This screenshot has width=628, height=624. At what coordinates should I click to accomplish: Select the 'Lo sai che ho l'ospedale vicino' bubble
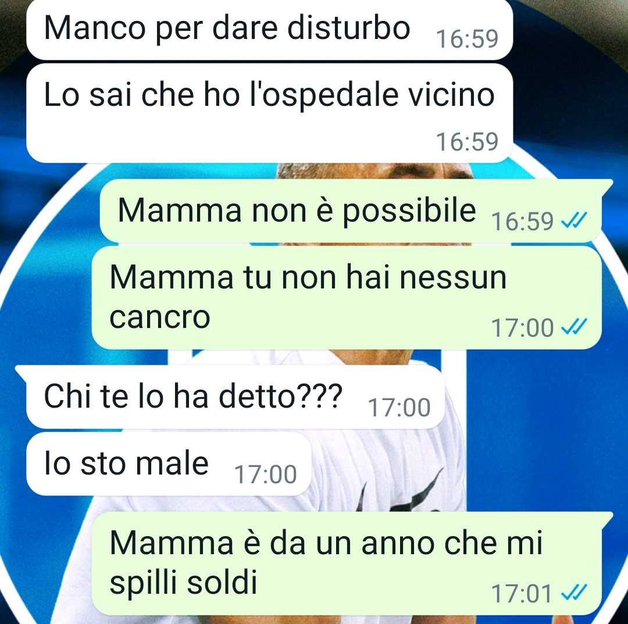pyautogui.click(x=269, y=113)
